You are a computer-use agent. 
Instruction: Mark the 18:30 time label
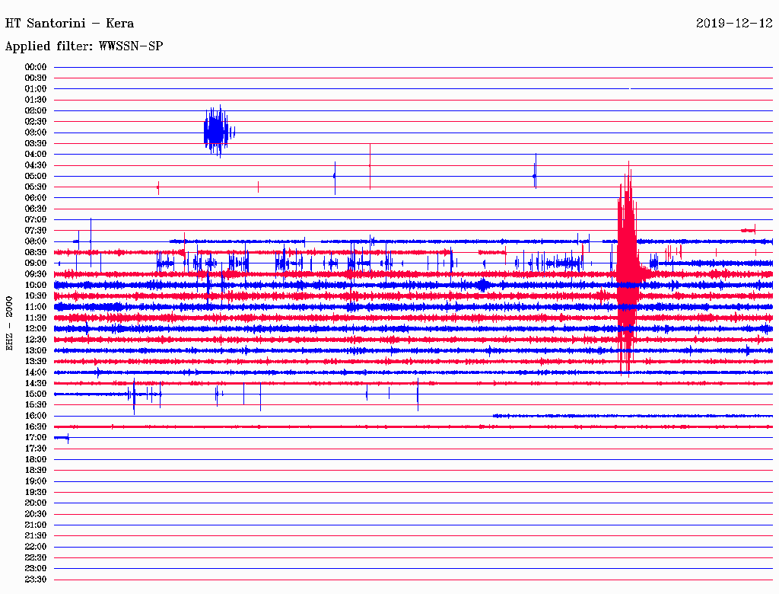pyautogui.click(x=36, y=470)
